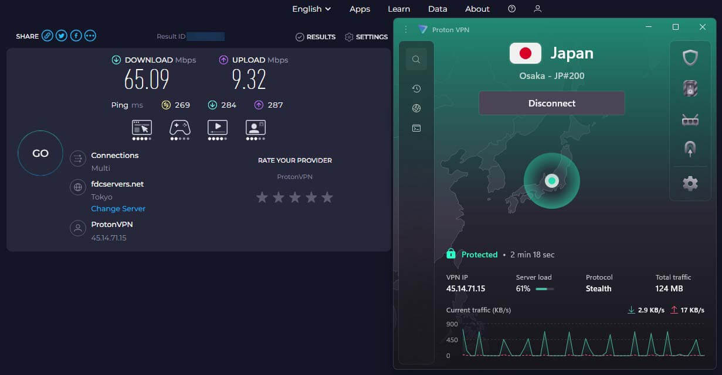Open the About menu
The width and height of the screenshot is (722, 375).
[477, 9]
